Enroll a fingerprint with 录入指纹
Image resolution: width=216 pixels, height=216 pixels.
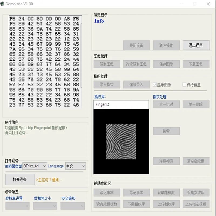click(107, 85)
